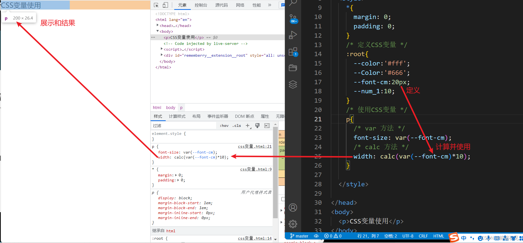Viewport: 523px width, 243px height.
Task: Open the 属性 subtab
Action: (265, 116)
